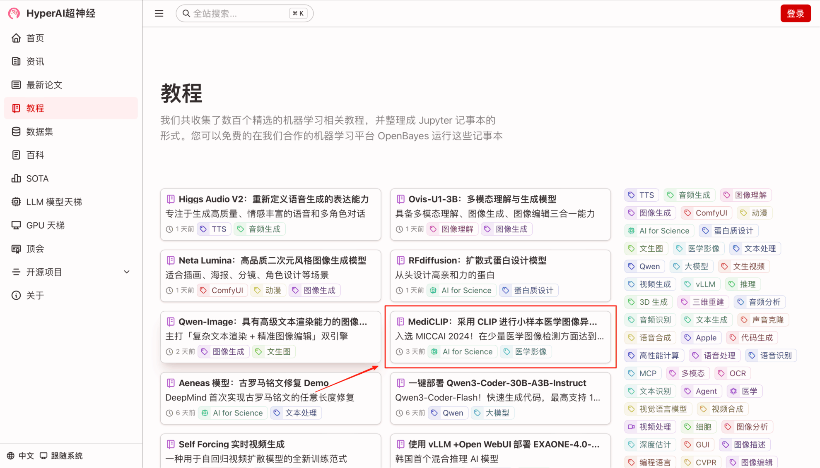Toggle 跟随系统 theme mode
This screenshot has width=820, height=468.
pos(61,456)
